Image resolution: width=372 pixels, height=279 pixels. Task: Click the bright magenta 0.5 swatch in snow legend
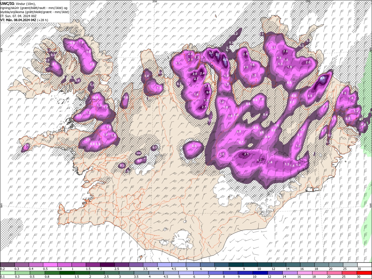point(50,265)
